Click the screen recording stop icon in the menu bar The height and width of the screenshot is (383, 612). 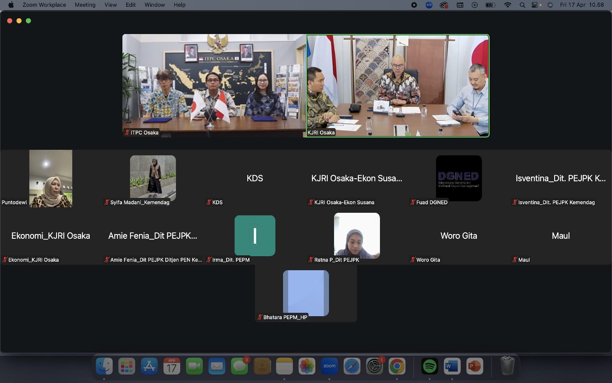coord(414,5)
